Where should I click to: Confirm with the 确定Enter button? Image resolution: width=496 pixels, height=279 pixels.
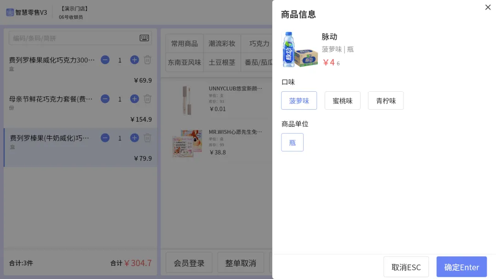pyautogui.click(x=462, y=267)
